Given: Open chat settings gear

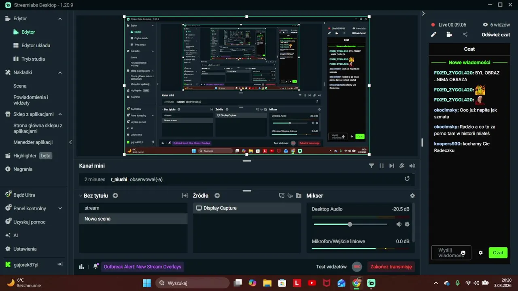Looking at the screenshot, I should point(481,253).
